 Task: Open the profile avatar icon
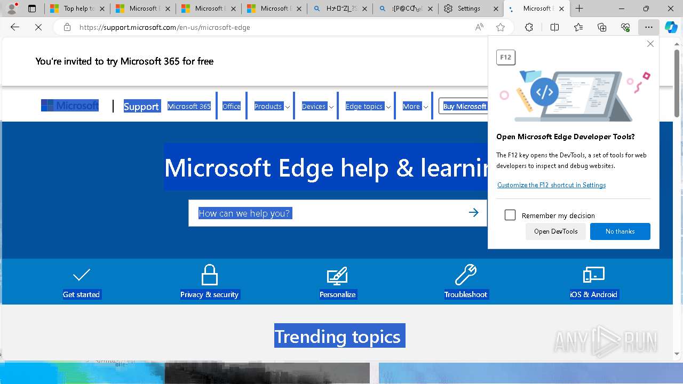(12, 9)
